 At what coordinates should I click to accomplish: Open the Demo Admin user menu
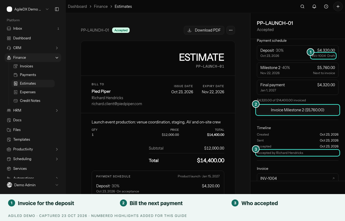[33, 185]
